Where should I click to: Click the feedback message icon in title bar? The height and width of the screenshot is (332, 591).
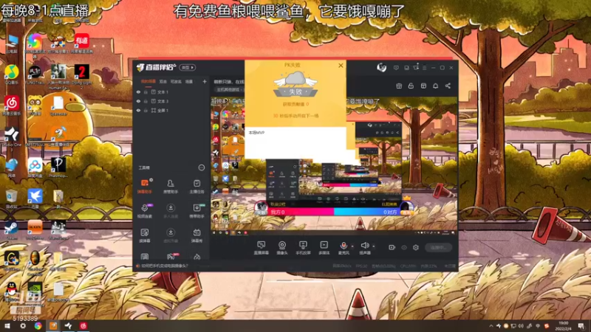point(396,68)
